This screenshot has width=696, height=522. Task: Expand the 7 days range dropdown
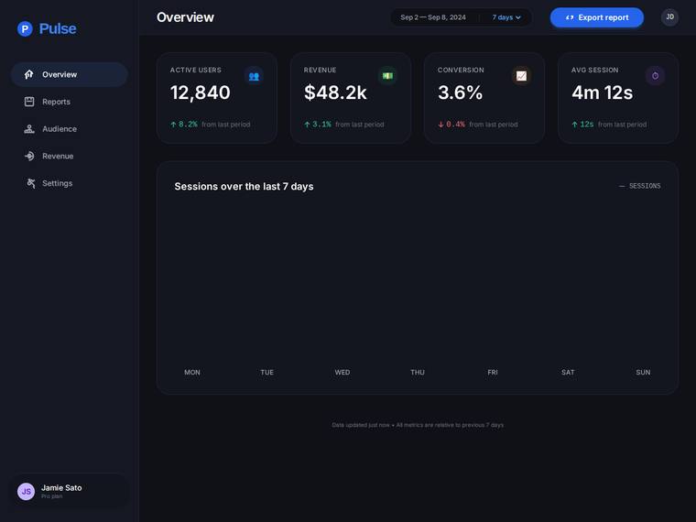click(x=506, y=17)
